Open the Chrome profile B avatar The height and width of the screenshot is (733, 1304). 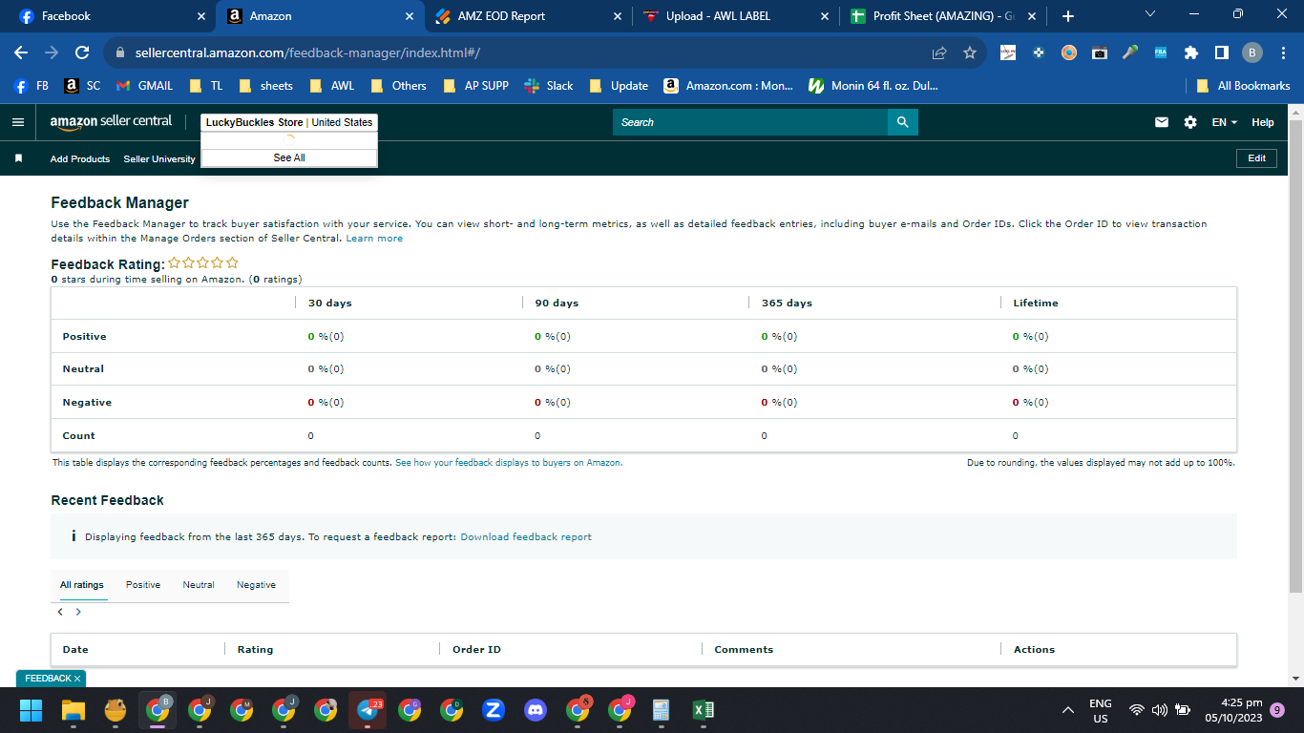click(x=1252, y=52)
